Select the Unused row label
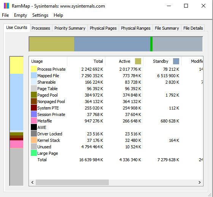The width and height of the screenshot is (213, 197). pyautogui.click(x=44, y=147)
